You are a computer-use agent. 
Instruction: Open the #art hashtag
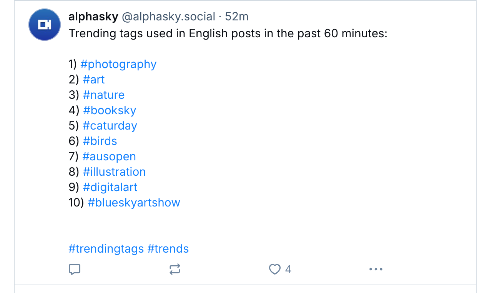[94, 80]
